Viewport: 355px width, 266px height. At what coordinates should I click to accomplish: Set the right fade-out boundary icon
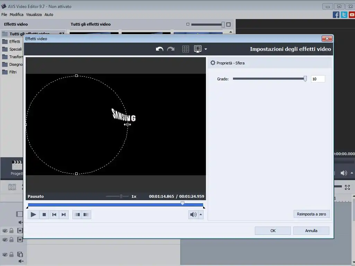coord(86,215)
